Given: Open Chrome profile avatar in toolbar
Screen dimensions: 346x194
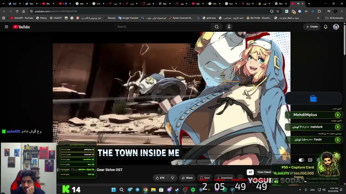Looking at the screenshot, I should coord(335,11).
